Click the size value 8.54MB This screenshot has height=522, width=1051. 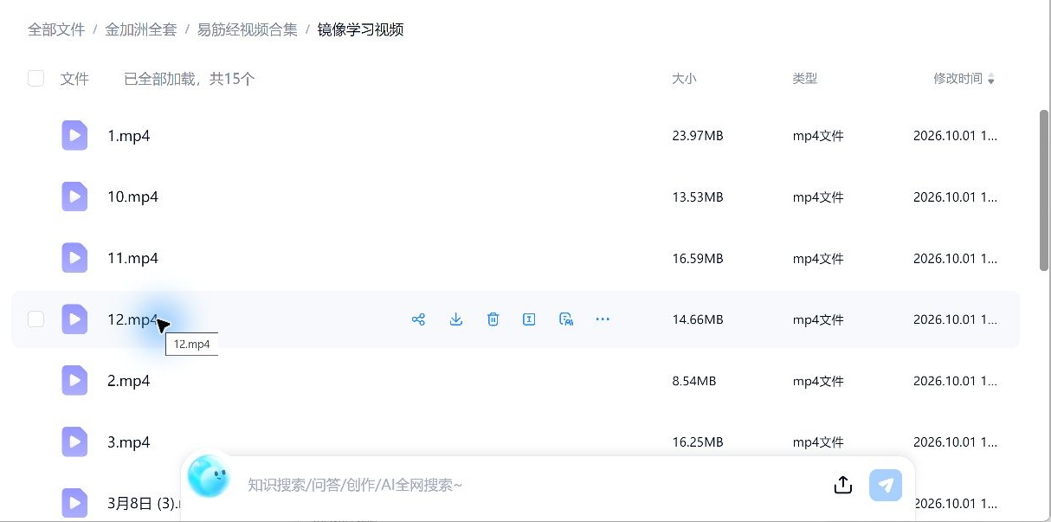(x=693, y=382)
